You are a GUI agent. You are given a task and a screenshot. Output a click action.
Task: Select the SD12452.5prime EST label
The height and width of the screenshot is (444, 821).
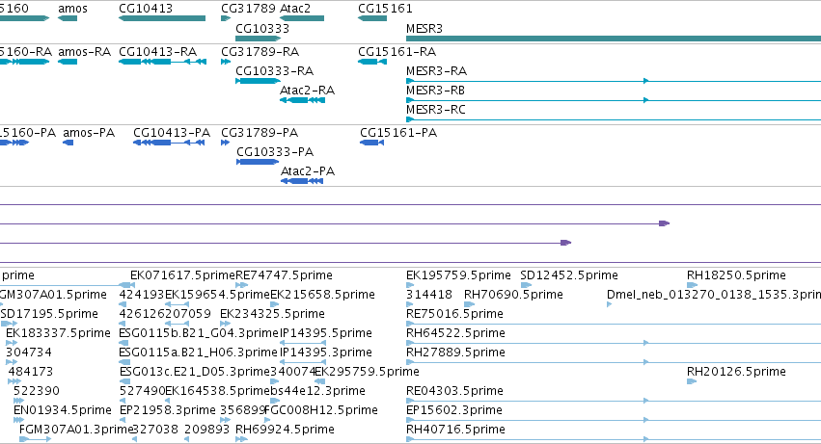[569, 275]
